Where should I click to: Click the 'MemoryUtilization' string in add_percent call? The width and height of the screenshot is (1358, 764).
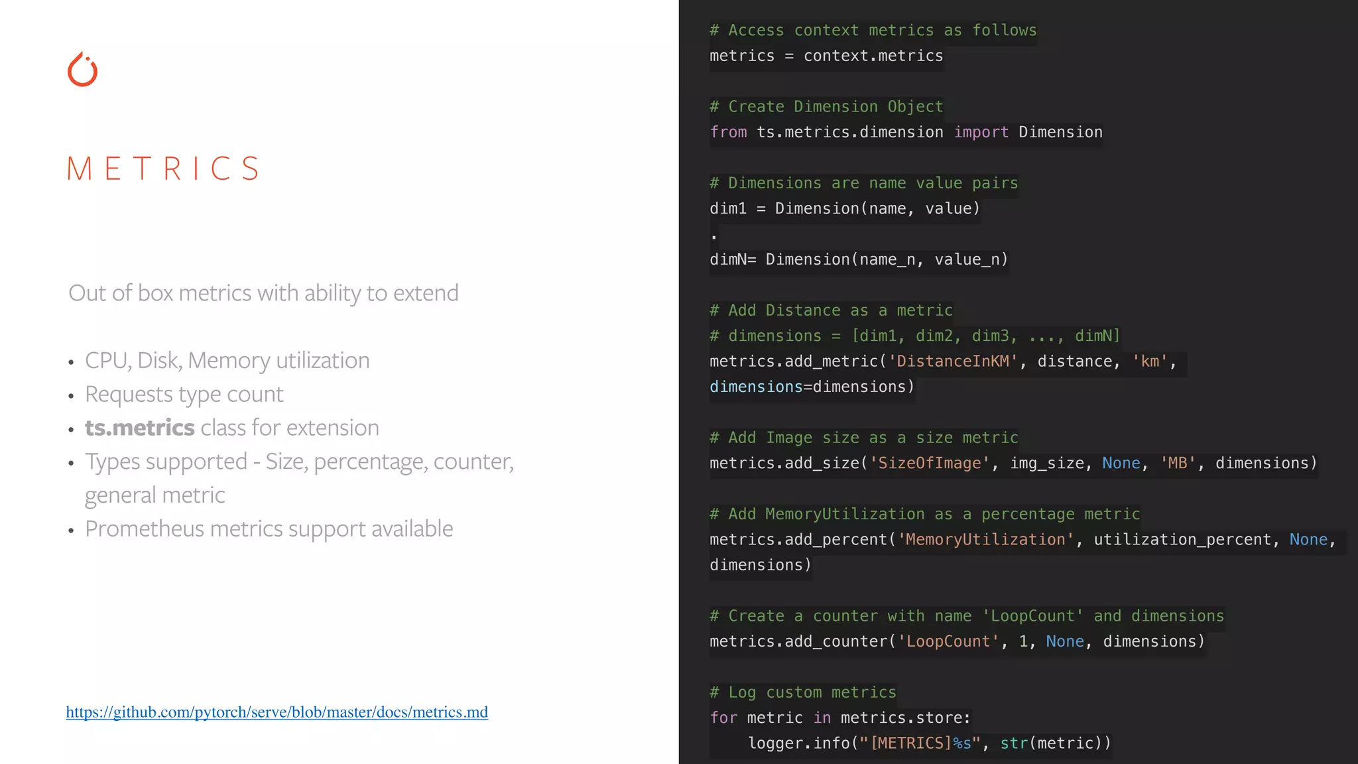coord(985,539)
